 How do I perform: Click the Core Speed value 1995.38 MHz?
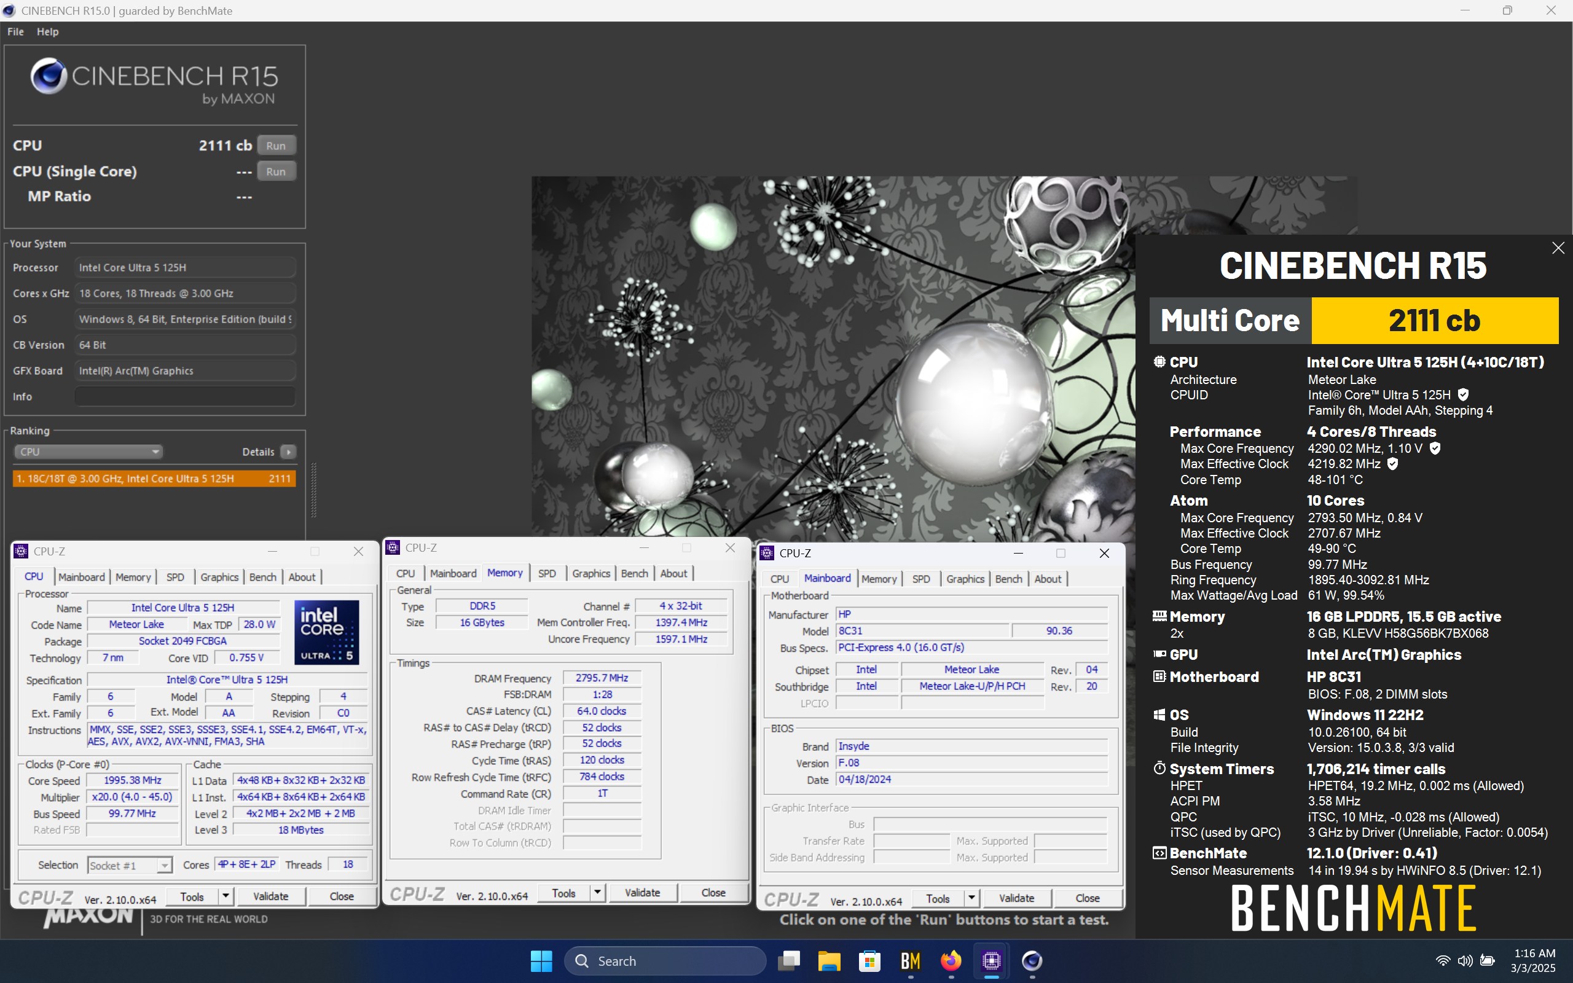click(133, 780)
